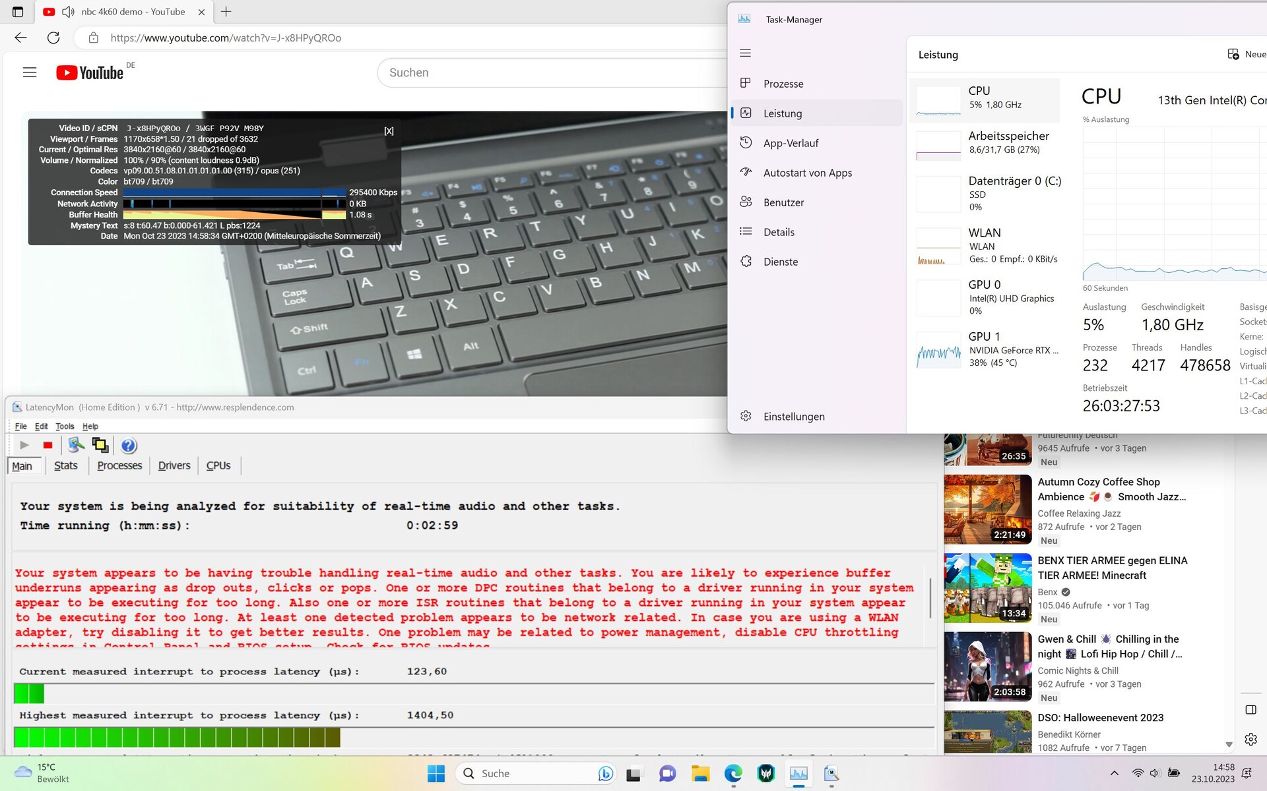This screenshot has height=791, width=1267.
Task: Click the LatencyMon help question-mark icon
Action: click(x=129, y=446)
